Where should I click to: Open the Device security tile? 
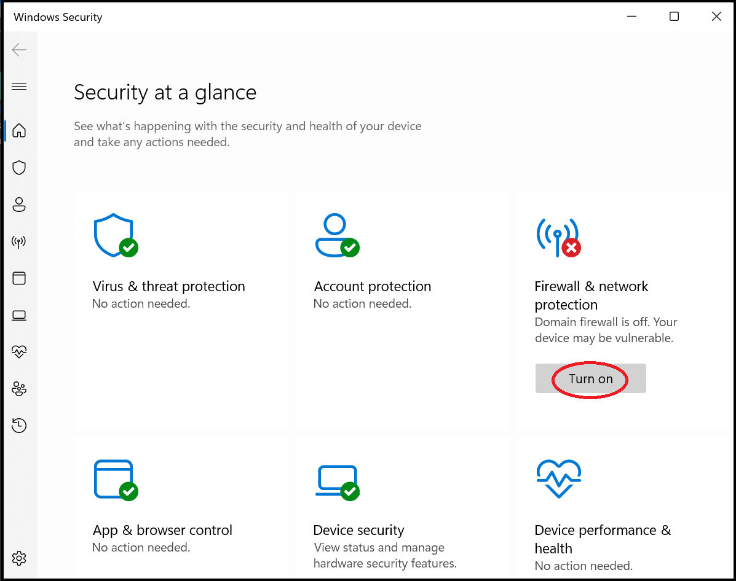(358, 530)
